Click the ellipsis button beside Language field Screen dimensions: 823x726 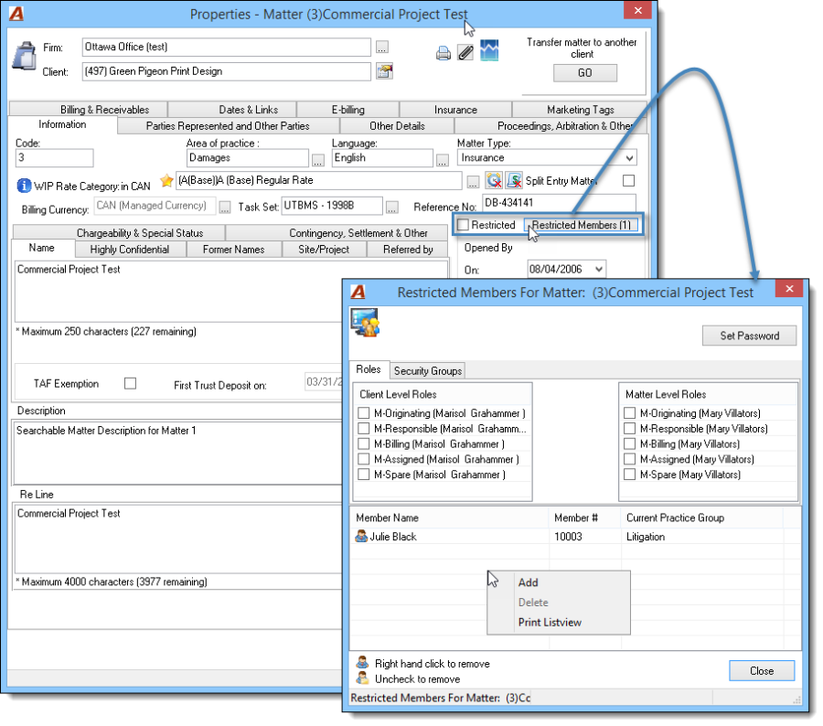[x=443, y=160]
